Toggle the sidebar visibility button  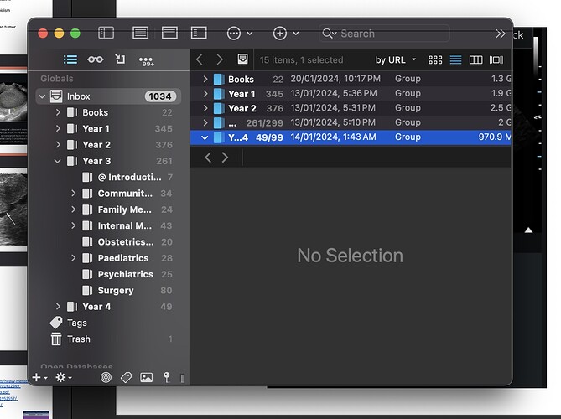pyautogui.click(x=106, y=34)
